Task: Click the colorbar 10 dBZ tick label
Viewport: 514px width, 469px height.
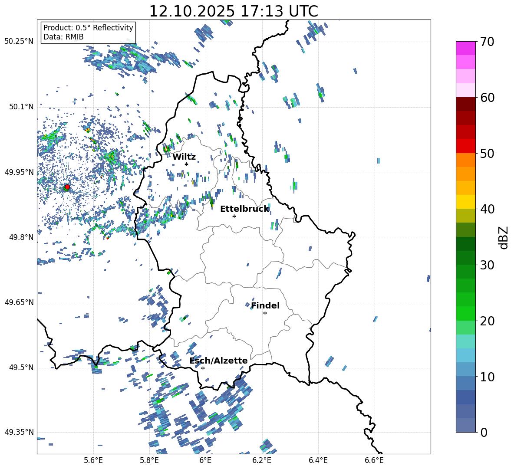Action: (487, 377)
